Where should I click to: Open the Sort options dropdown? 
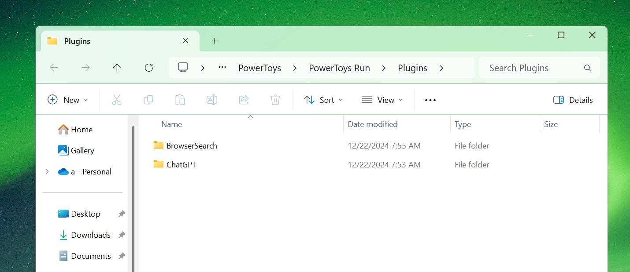coord(323,100)
